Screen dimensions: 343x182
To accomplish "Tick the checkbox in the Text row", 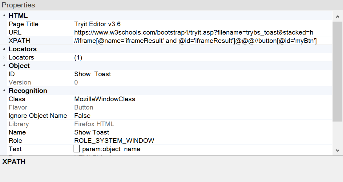I will coord(77,149).
